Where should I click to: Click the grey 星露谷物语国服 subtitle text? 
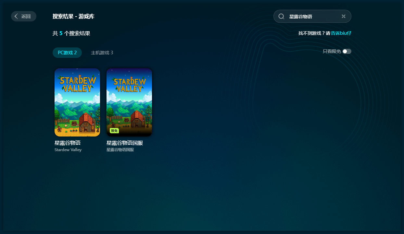tap(120, 150)
